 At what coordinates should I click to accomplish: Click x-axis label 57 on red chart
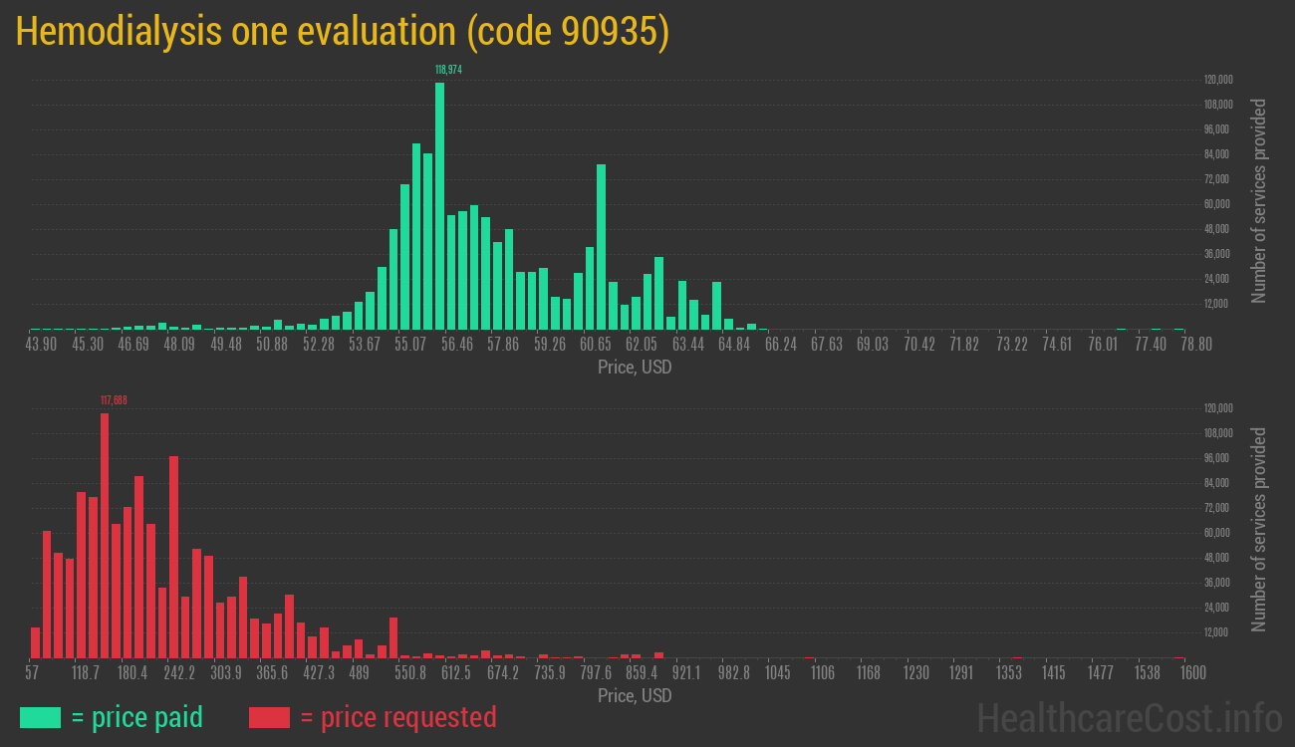[x=33, y=673]
